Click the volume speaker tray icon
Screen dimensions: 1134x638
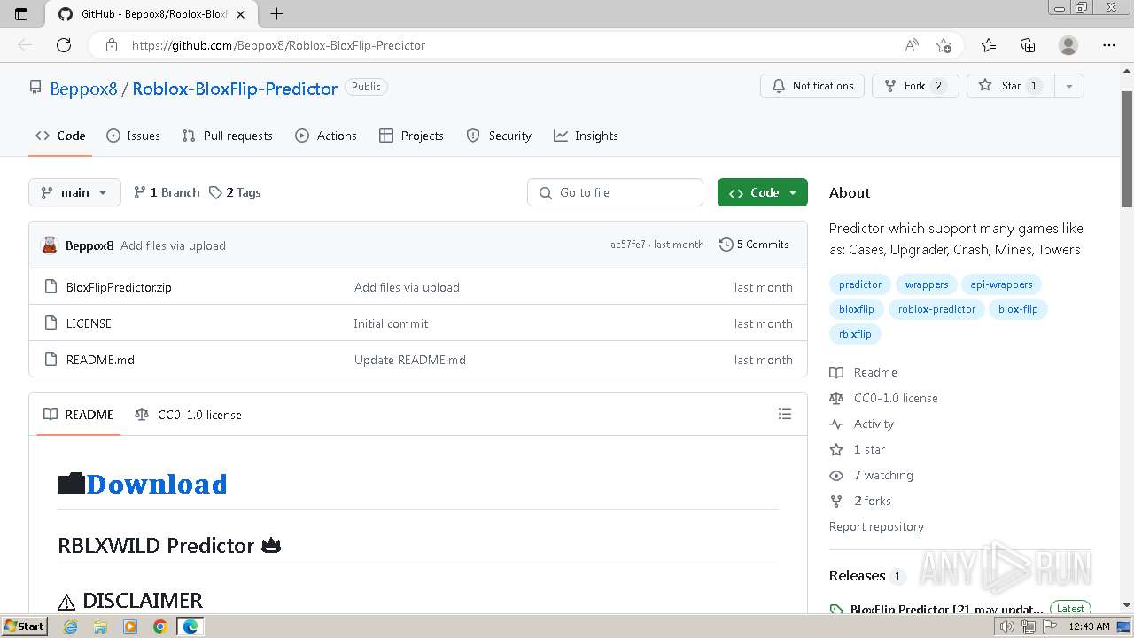1007,626
